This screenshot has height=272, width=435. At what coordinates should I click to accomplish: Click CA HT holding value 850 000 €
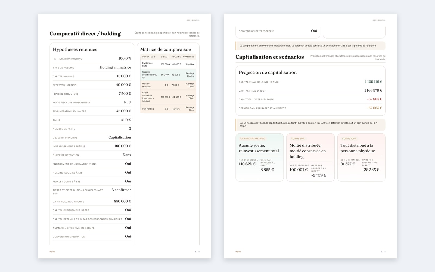pos(122,201)
